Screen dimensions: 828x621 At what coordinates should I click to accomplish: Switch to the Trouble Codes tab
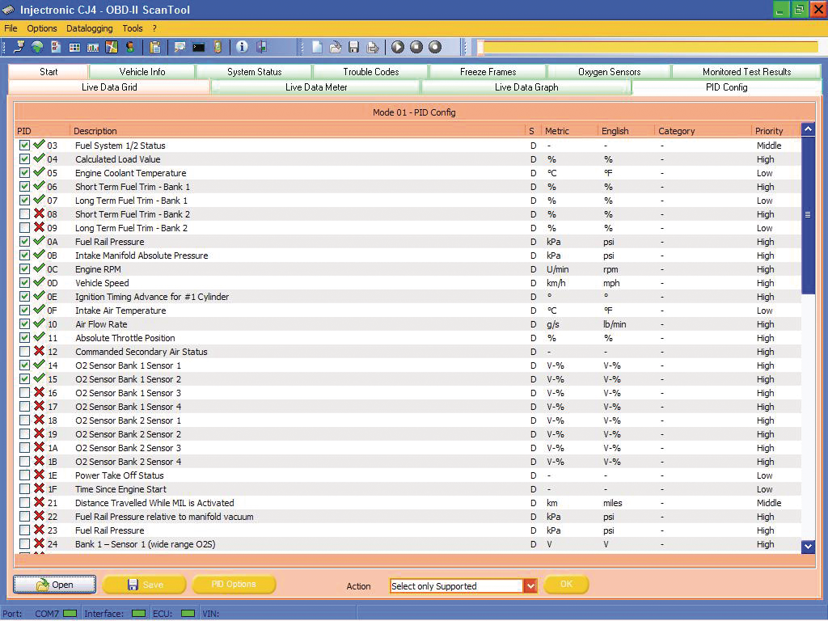370,71
